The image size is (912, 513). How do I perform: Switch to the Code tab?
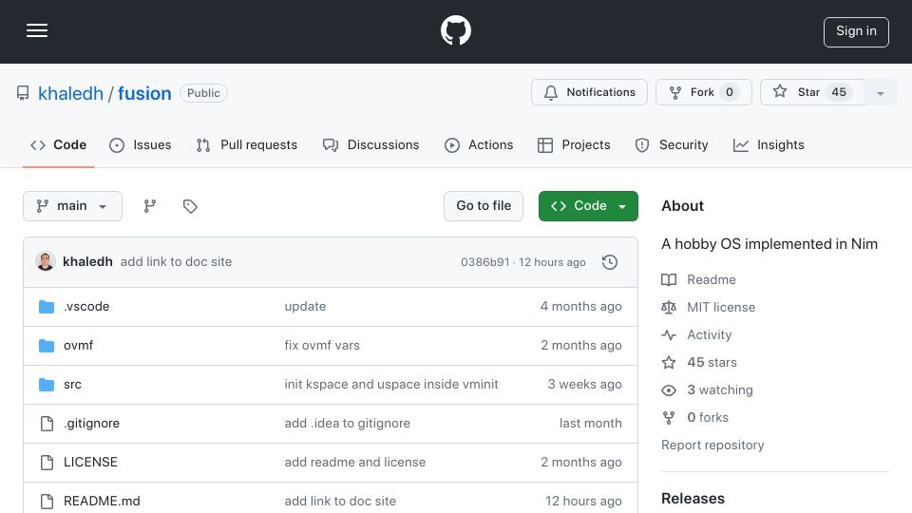(x=58, y=144)
